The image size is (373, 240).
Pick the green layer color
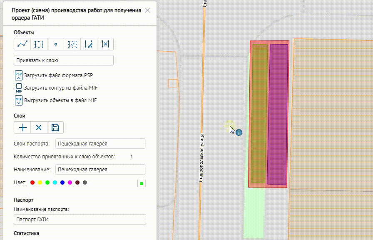pyautogui.click(x=47, y=182)
